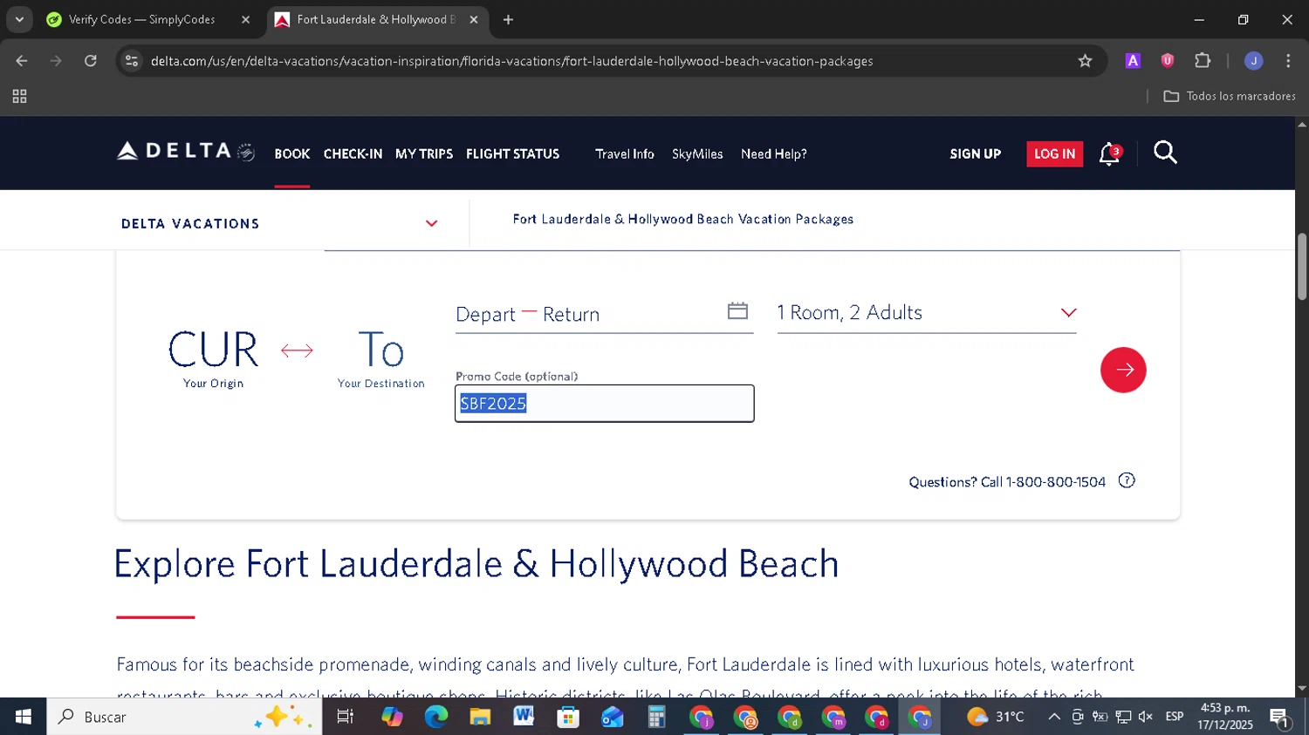This screenshot has height=735, width=1309.
Task: Select the CHECK-IN menu item
Action: (353, 154)
